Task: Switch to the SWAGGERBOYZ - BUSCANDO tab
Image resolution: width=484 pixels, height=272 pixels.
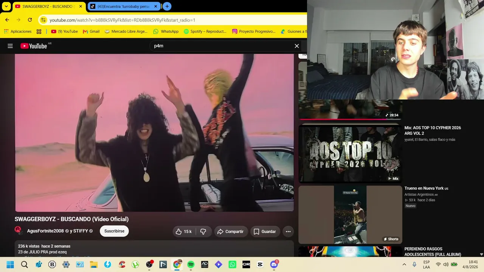Action: 47,6
